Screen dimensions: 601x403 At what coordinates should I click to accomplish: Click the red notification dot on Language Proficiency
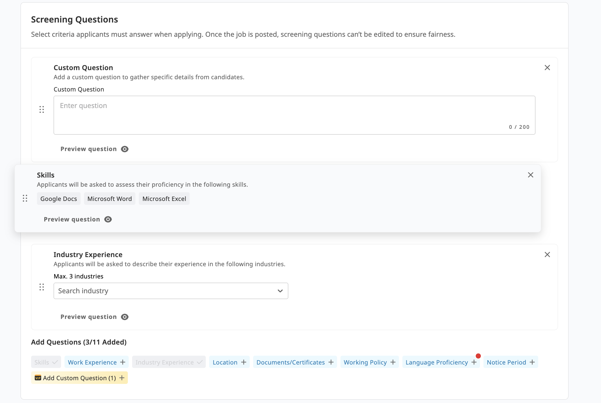[478, 356]
